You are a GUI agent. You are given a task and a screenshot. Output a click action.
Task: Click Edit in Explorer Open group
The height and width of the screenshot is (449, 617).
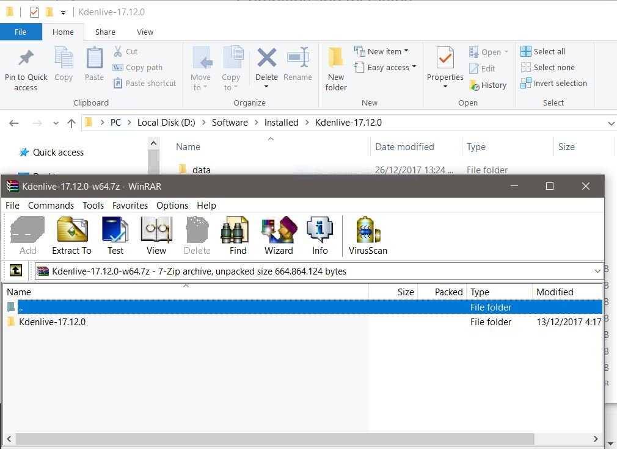(482, 68)
